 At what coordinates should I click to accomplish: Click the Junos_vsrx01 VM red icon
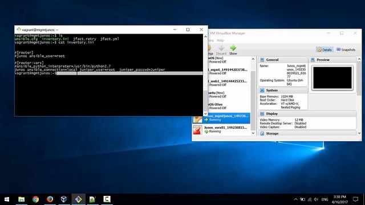tap(197, 130)
